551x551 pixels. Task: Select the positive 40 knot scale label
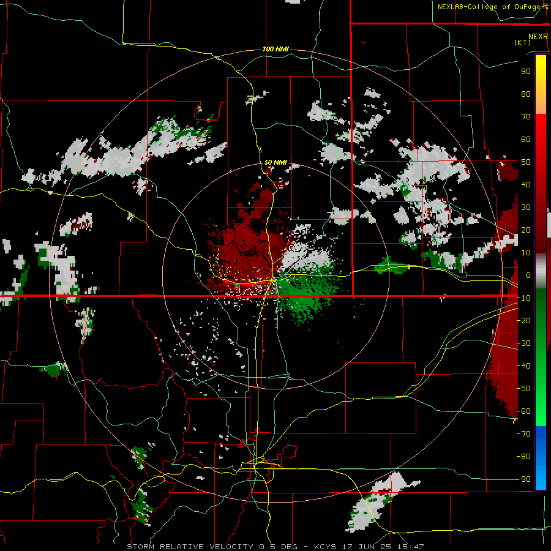[526, 184]
